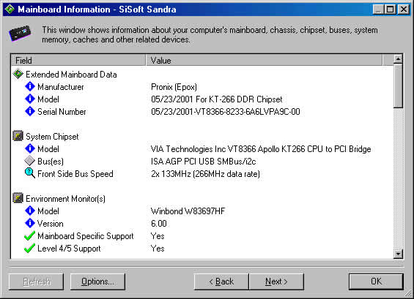Select the Manufacturer field row
Screen dimensions: 414x299
pyautogui.click(x=61, y=87)
